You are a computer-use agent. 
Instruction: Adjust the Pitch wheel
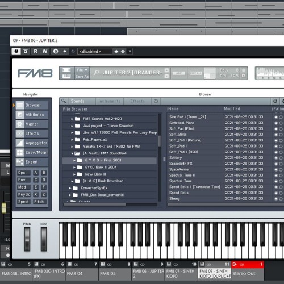(x=27, y=239)
